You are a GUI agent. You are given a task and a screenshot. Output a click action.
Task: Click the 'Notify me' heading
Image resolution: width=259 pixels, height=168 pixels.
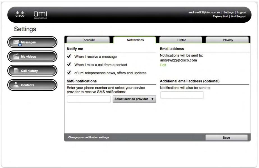75,49
